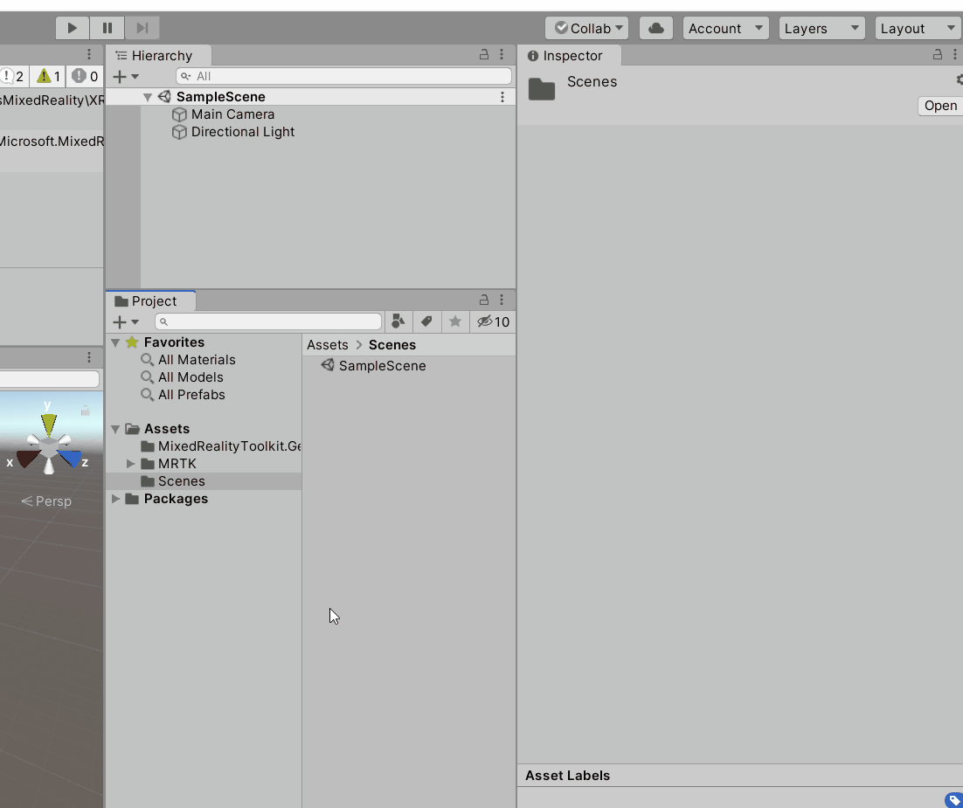Image resolution: width=963 pixels, height=808 pixels.
Task: Open the Layout dropdown
Action: pyautogui.click(x=918, y=28)
